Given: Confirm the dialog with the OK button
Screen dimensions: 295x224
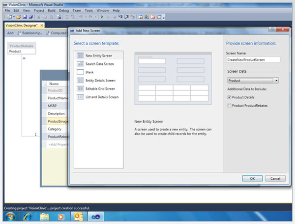Looking at the screenshot, I should [252, 178].
